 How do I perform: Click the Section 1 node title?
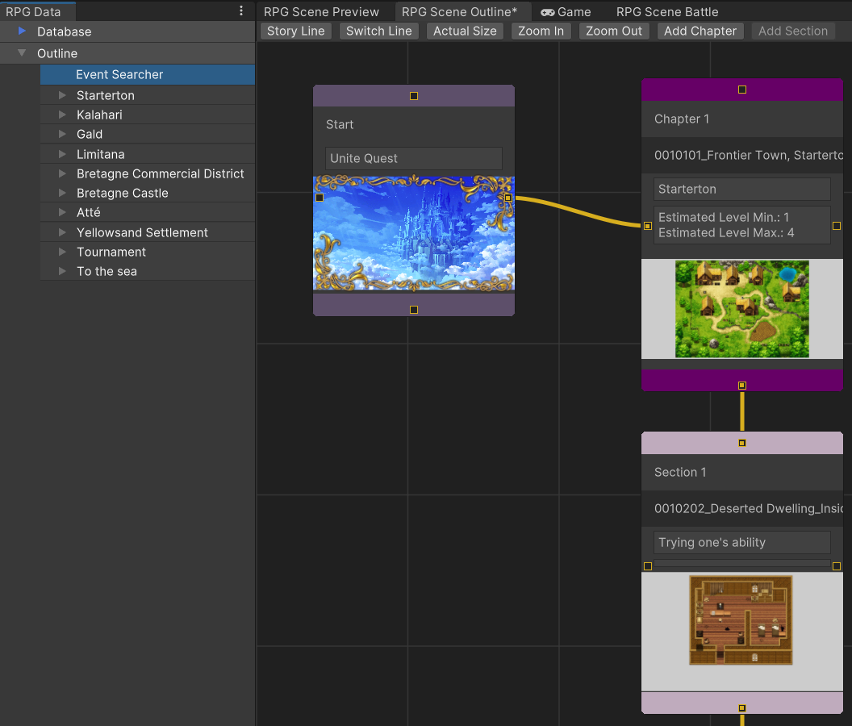(680, 472)
